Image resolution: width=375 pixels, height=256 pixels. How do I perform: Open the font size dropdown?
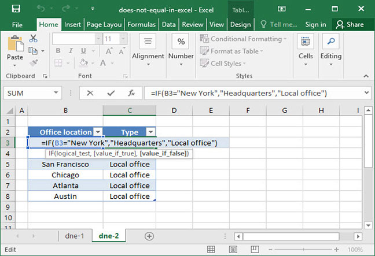tap(123, 39)
